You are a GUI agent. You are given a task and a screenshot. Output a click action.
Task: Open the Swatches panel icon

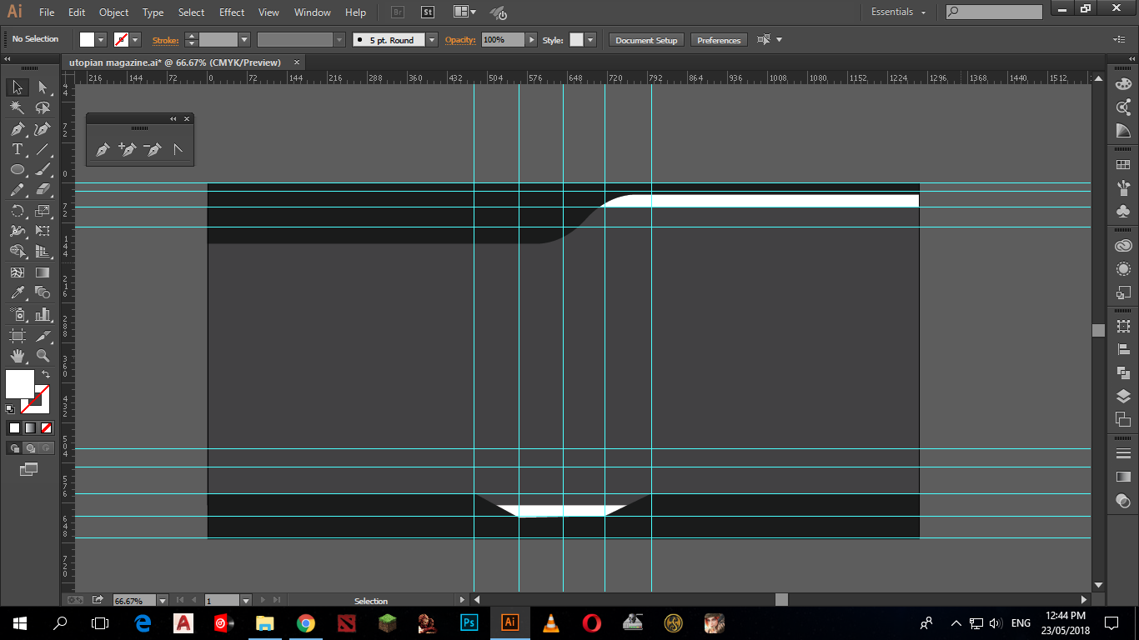[x=1123, y=166]
